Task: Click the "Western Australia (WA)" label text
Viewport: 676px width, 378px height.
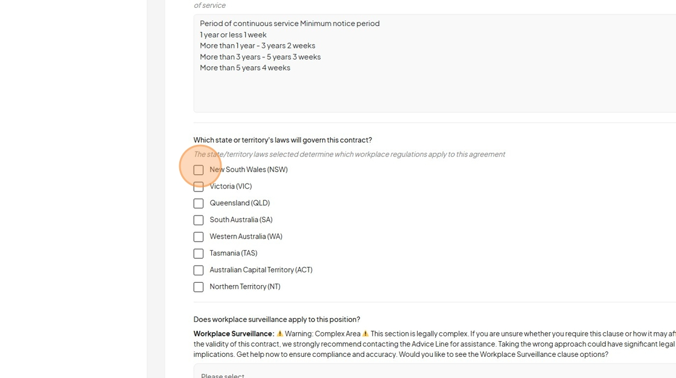Action: 246,237
